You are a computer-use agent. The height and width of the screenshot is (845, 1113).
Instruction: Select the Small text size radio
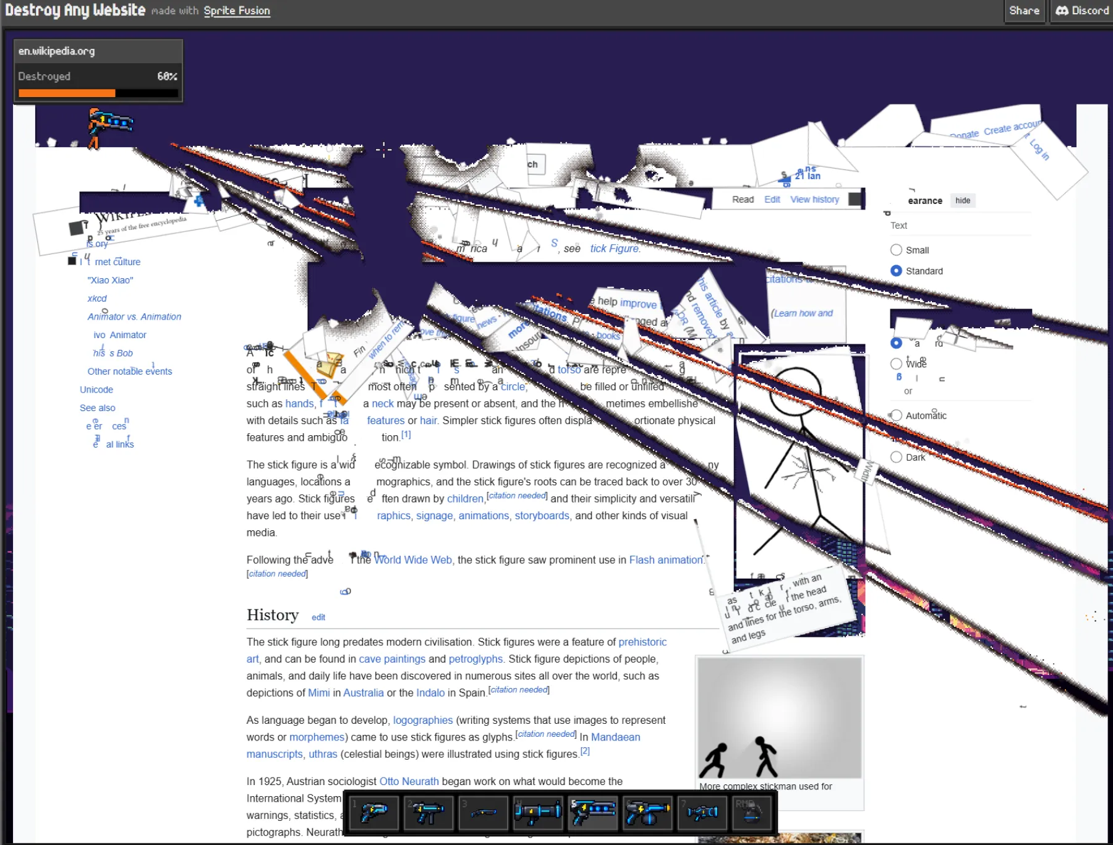[896, 250]
